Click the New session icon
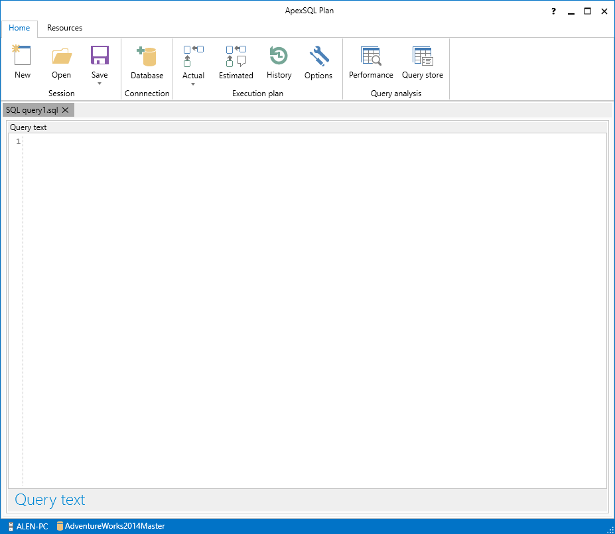Viewport: 615px width, 534px height. click(x=22, y=55)
